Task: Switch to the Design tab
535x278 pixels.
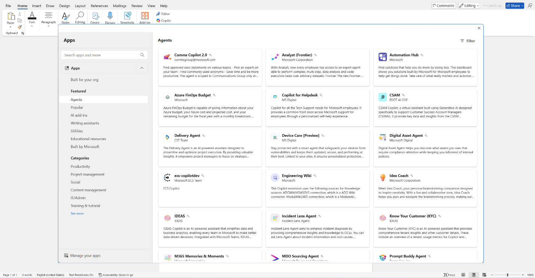Action: coord(64,6)
